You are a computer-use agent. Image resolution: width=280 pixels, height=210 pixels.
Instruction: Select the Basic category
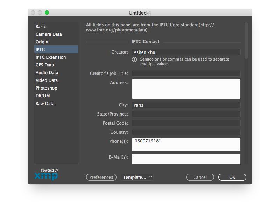point(56,27)
